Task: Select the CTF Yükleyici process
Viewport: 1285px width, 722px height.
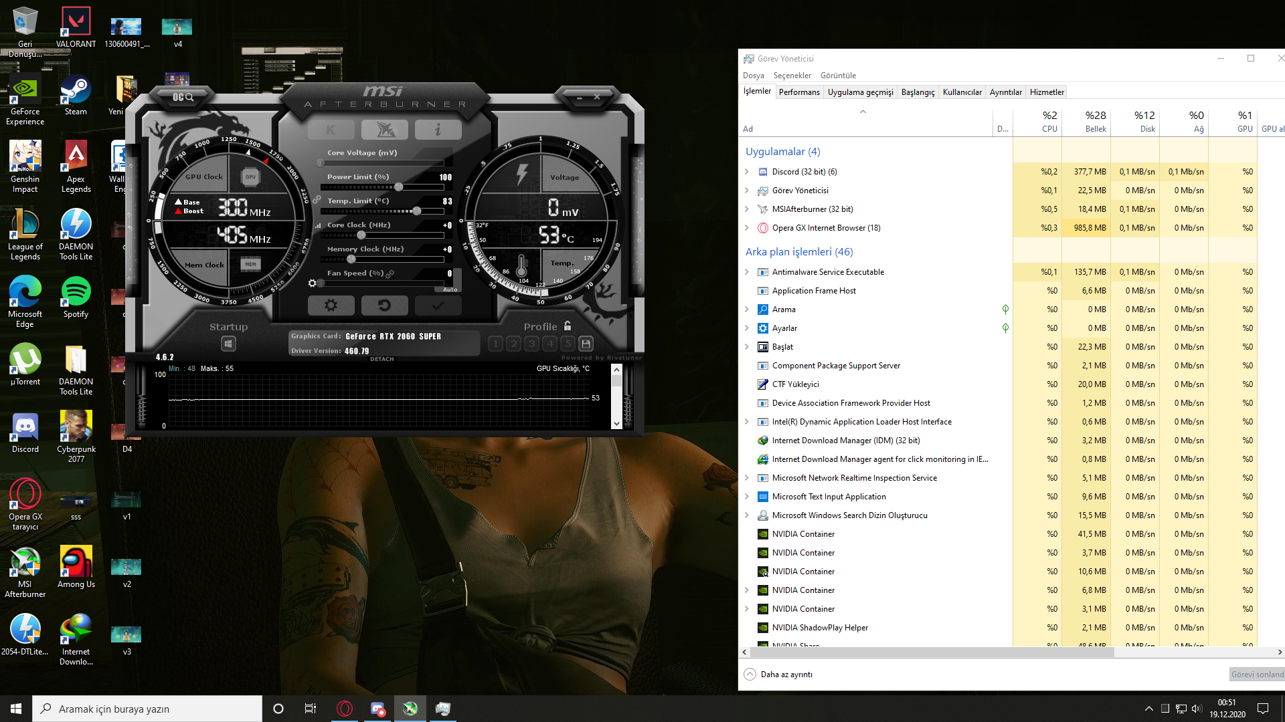Action: coord(876,384)
